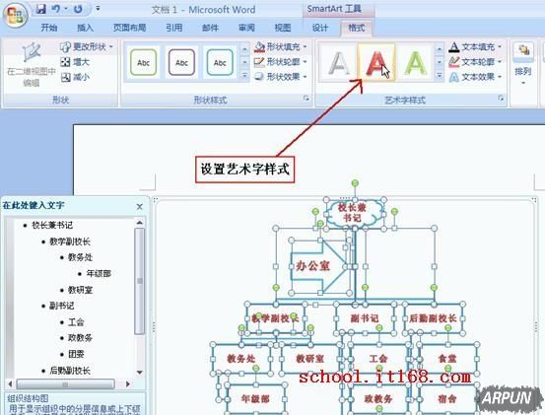Expand the WordArt styles gallery

[x=440, y=76]
